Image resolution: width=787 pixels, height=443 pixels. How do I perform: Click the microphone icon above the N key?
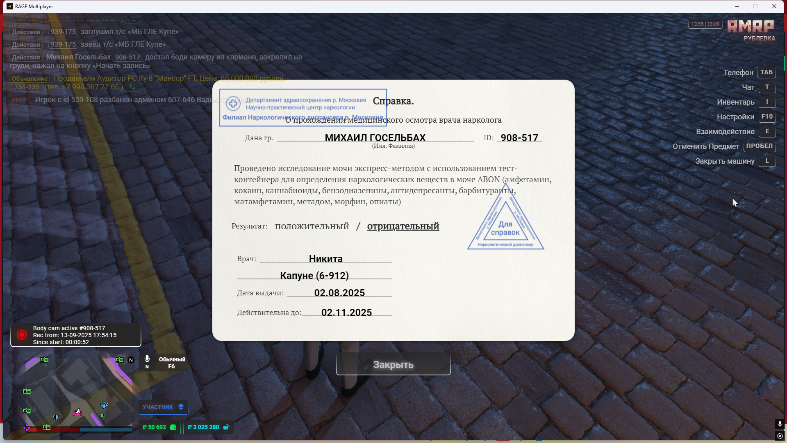[x=147, y=359]
